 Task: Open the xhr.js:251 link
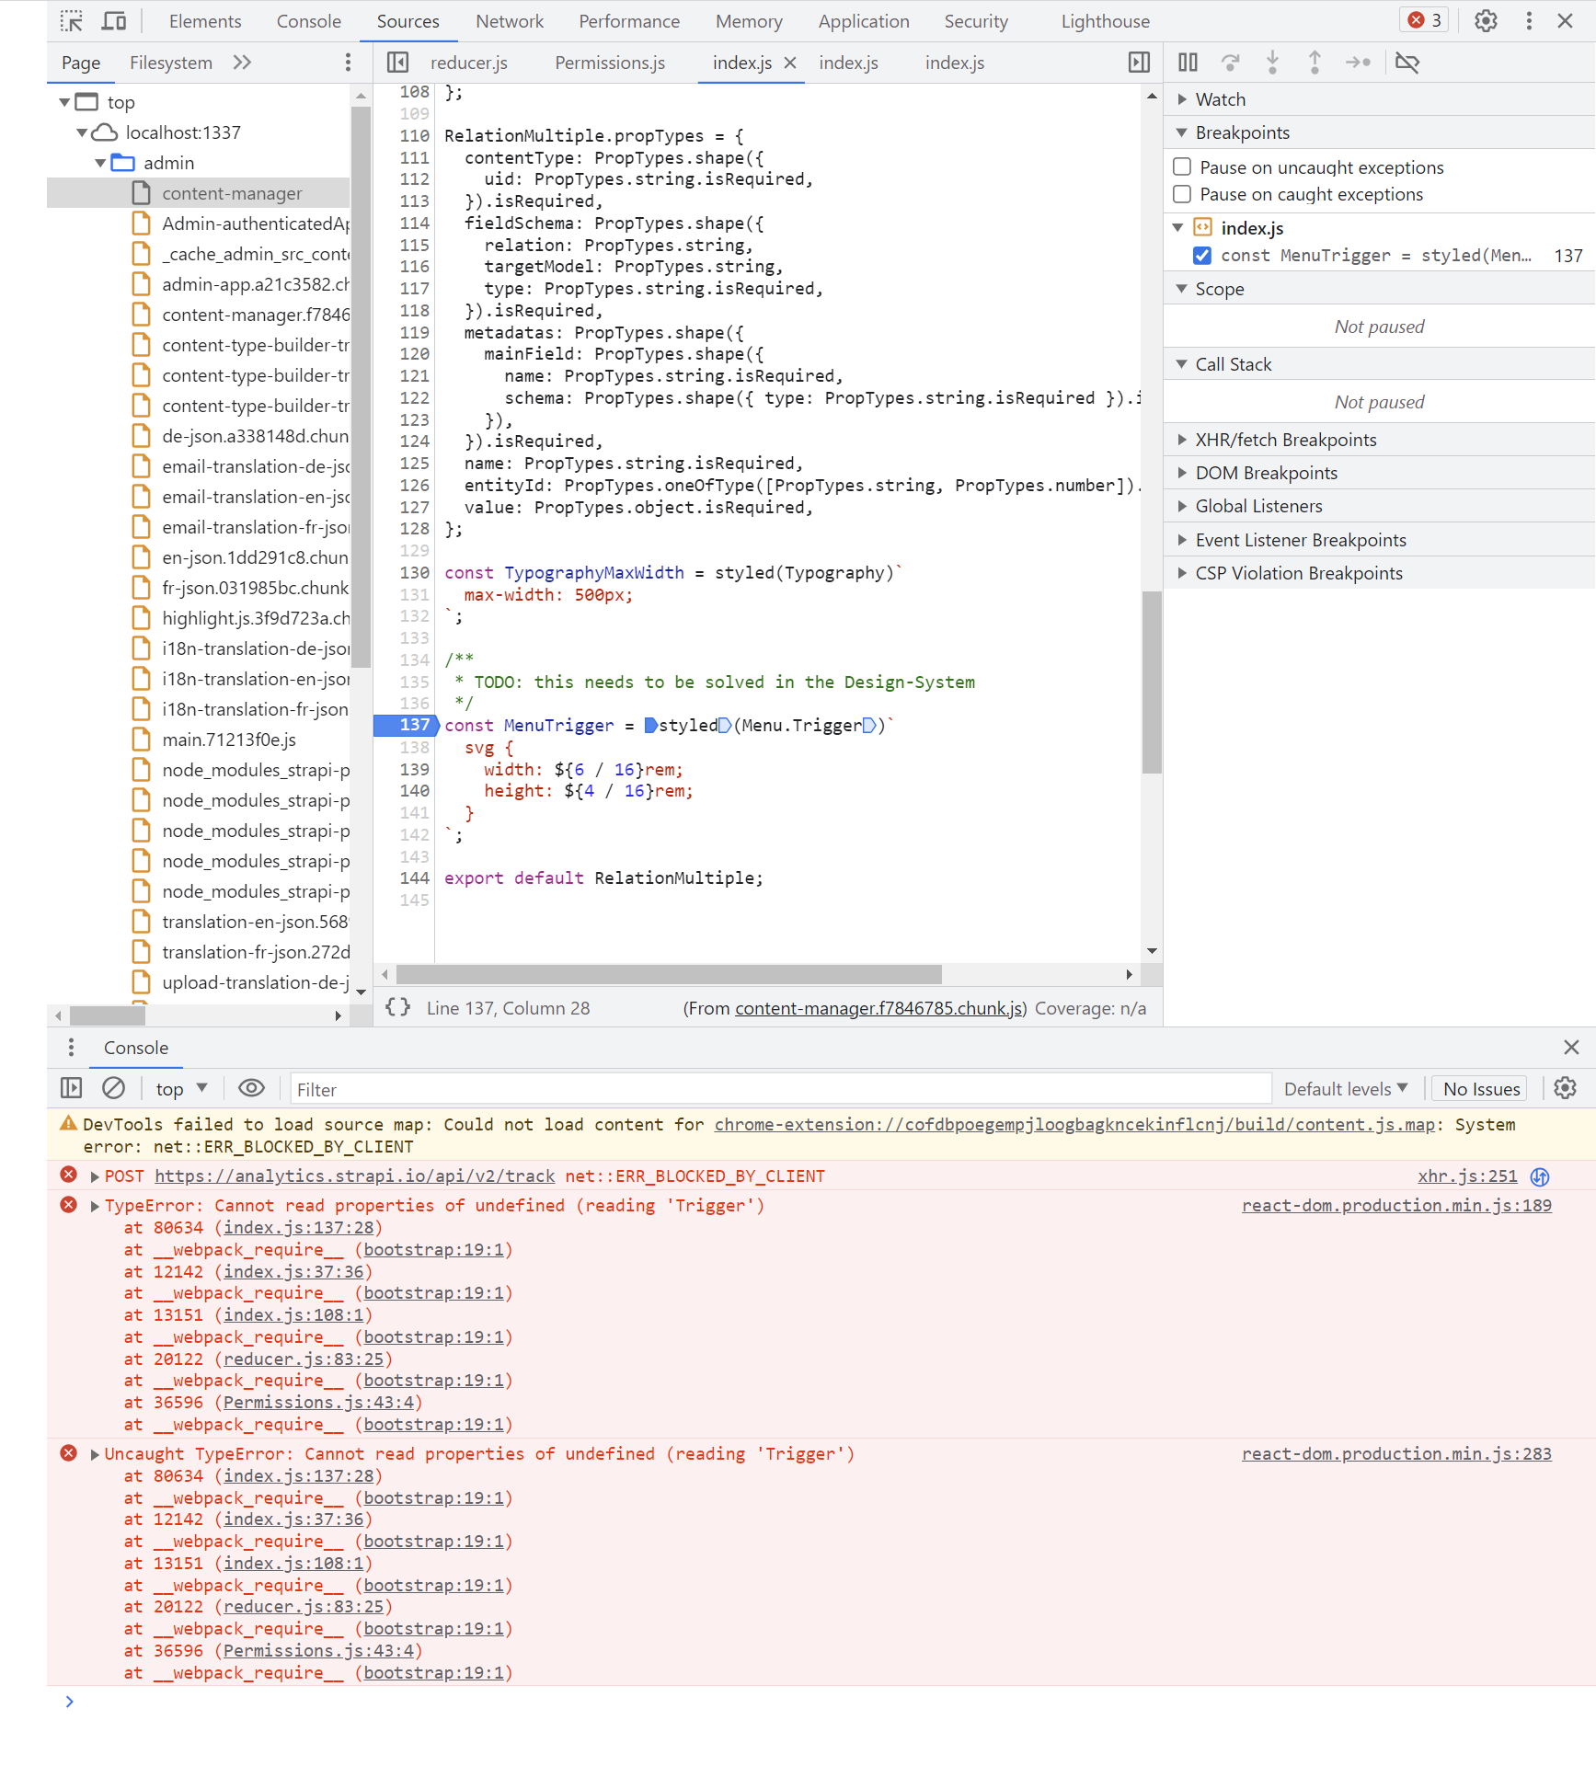[1466, 1175]
